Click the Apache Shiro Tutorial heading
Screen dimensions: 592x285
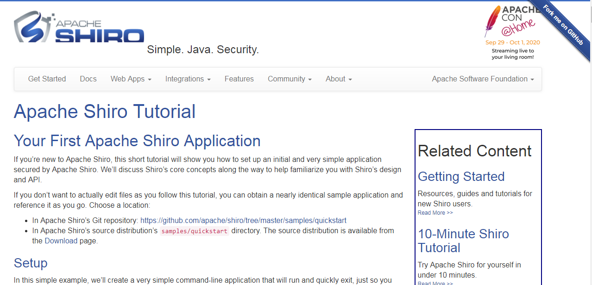(105, 112)
